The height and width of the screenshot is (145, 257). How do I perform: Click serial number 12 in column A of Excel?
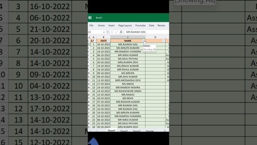(x=94, y=84)
